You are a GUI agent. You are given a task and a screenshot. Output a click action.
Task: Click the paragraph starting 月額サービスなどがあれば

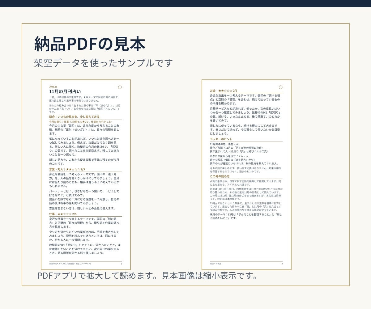(245, 115)
